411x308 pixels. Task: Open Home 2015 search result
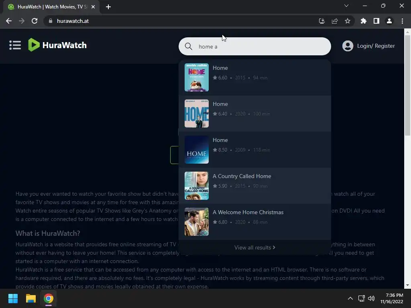click(x=254, y=77)
